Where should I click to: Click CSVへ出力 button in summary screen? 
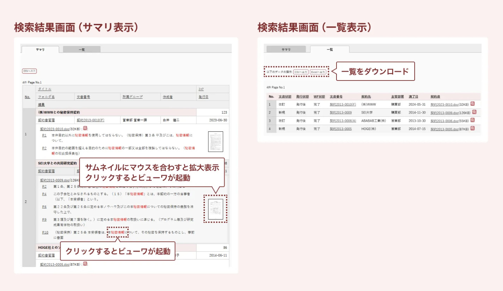click(x=30, y=71)
